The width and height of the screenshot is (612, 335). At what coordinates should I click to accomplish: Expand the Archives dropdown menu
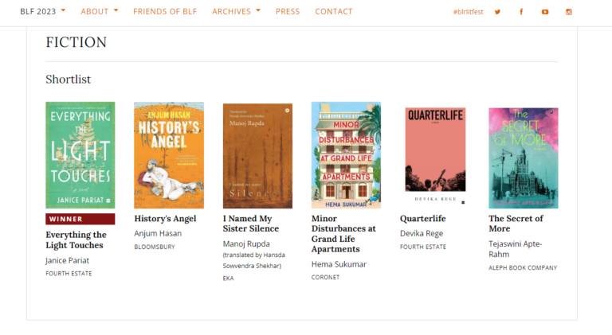pos(237,11)
